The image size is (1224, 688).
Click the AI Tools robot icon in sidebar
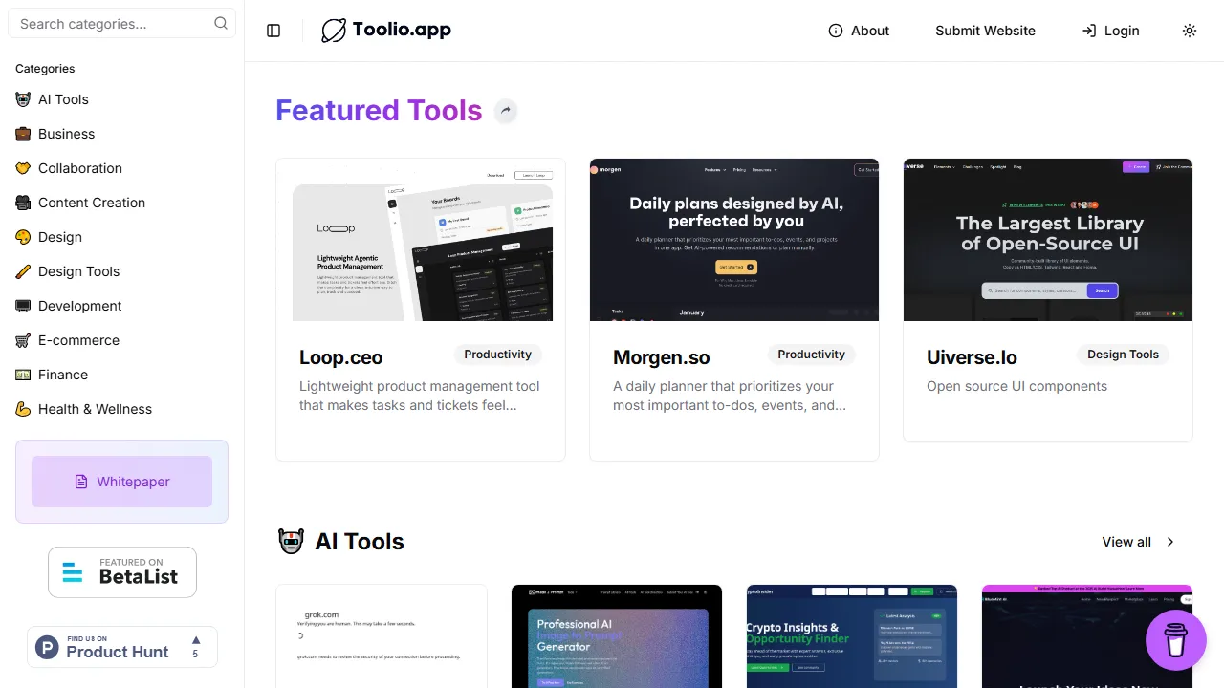23,99
